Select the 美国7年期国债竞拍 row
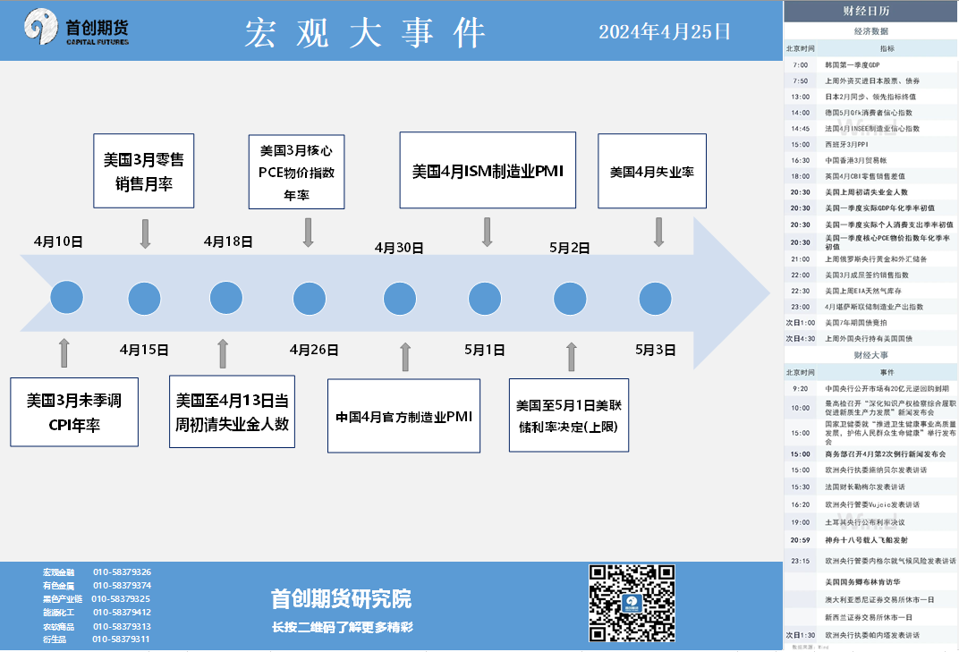Screen dimensions: 959x652 [x=870, y=323]
